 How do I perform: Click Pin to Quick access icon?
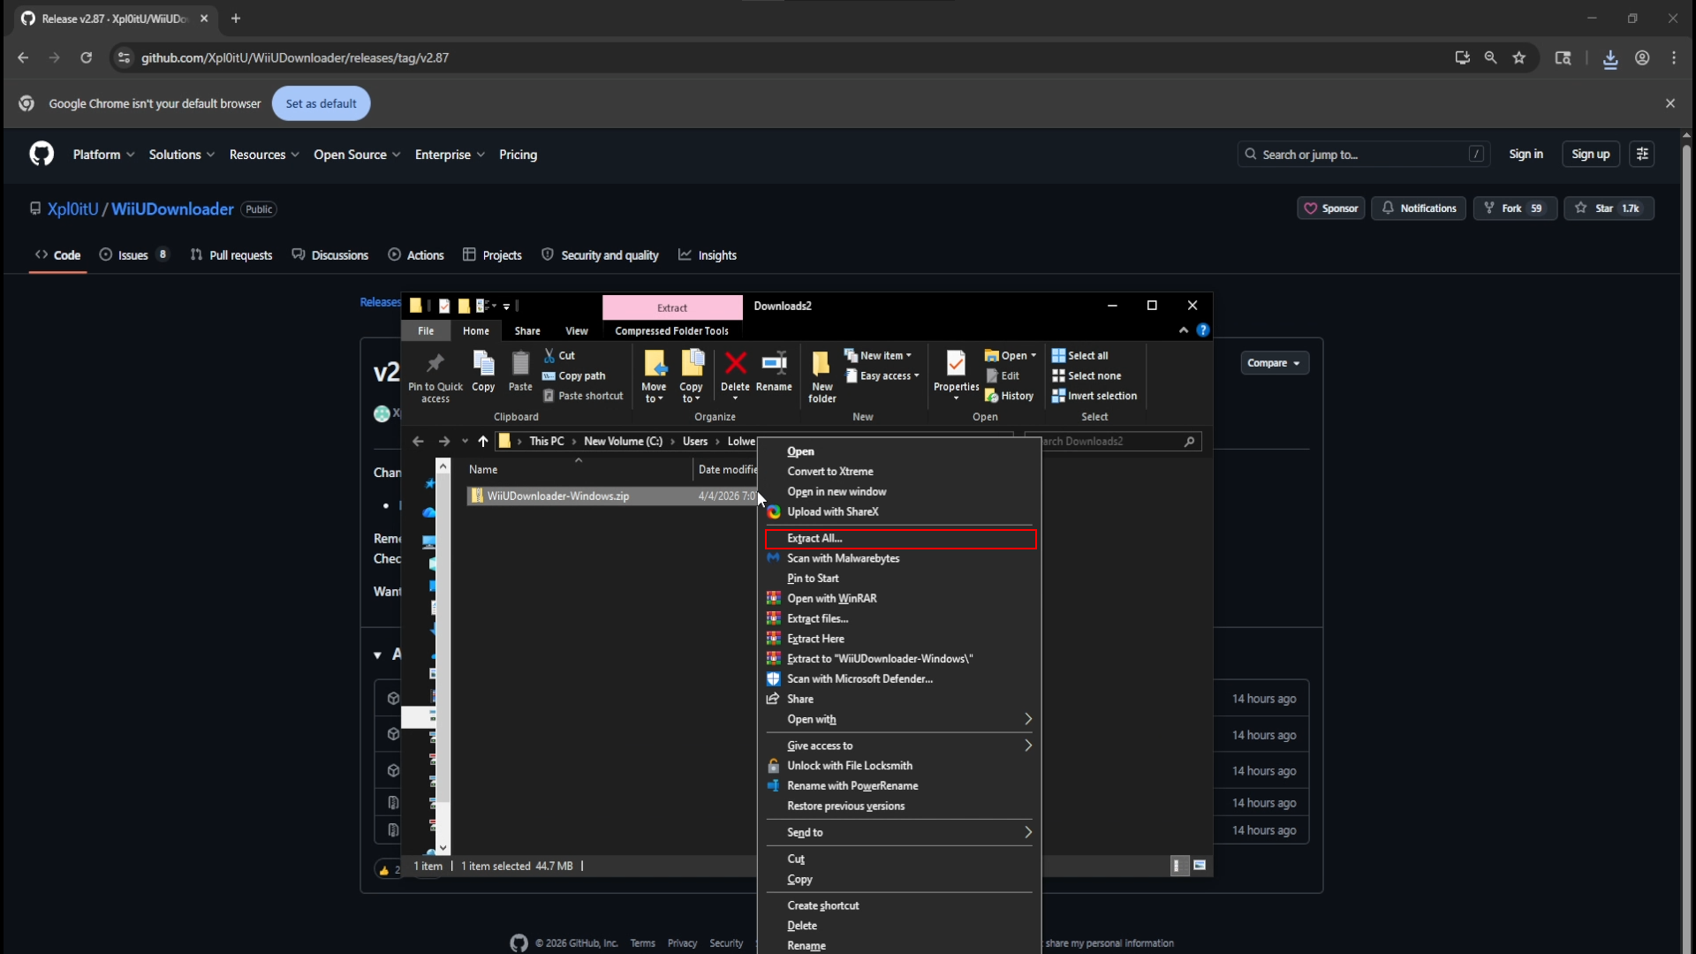tap(435, 364)
